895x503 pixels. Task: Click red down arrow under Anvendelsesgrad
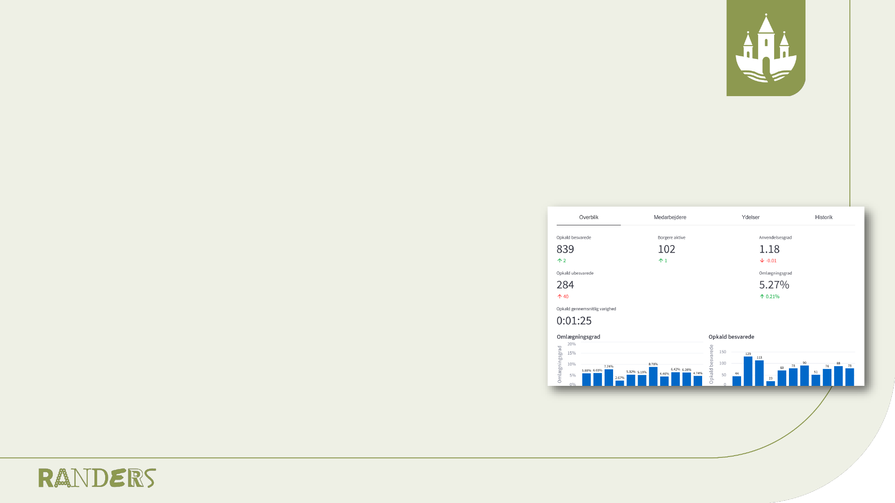tap(762, 261)
